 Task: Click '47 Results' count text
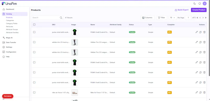(x=69, y=18)
